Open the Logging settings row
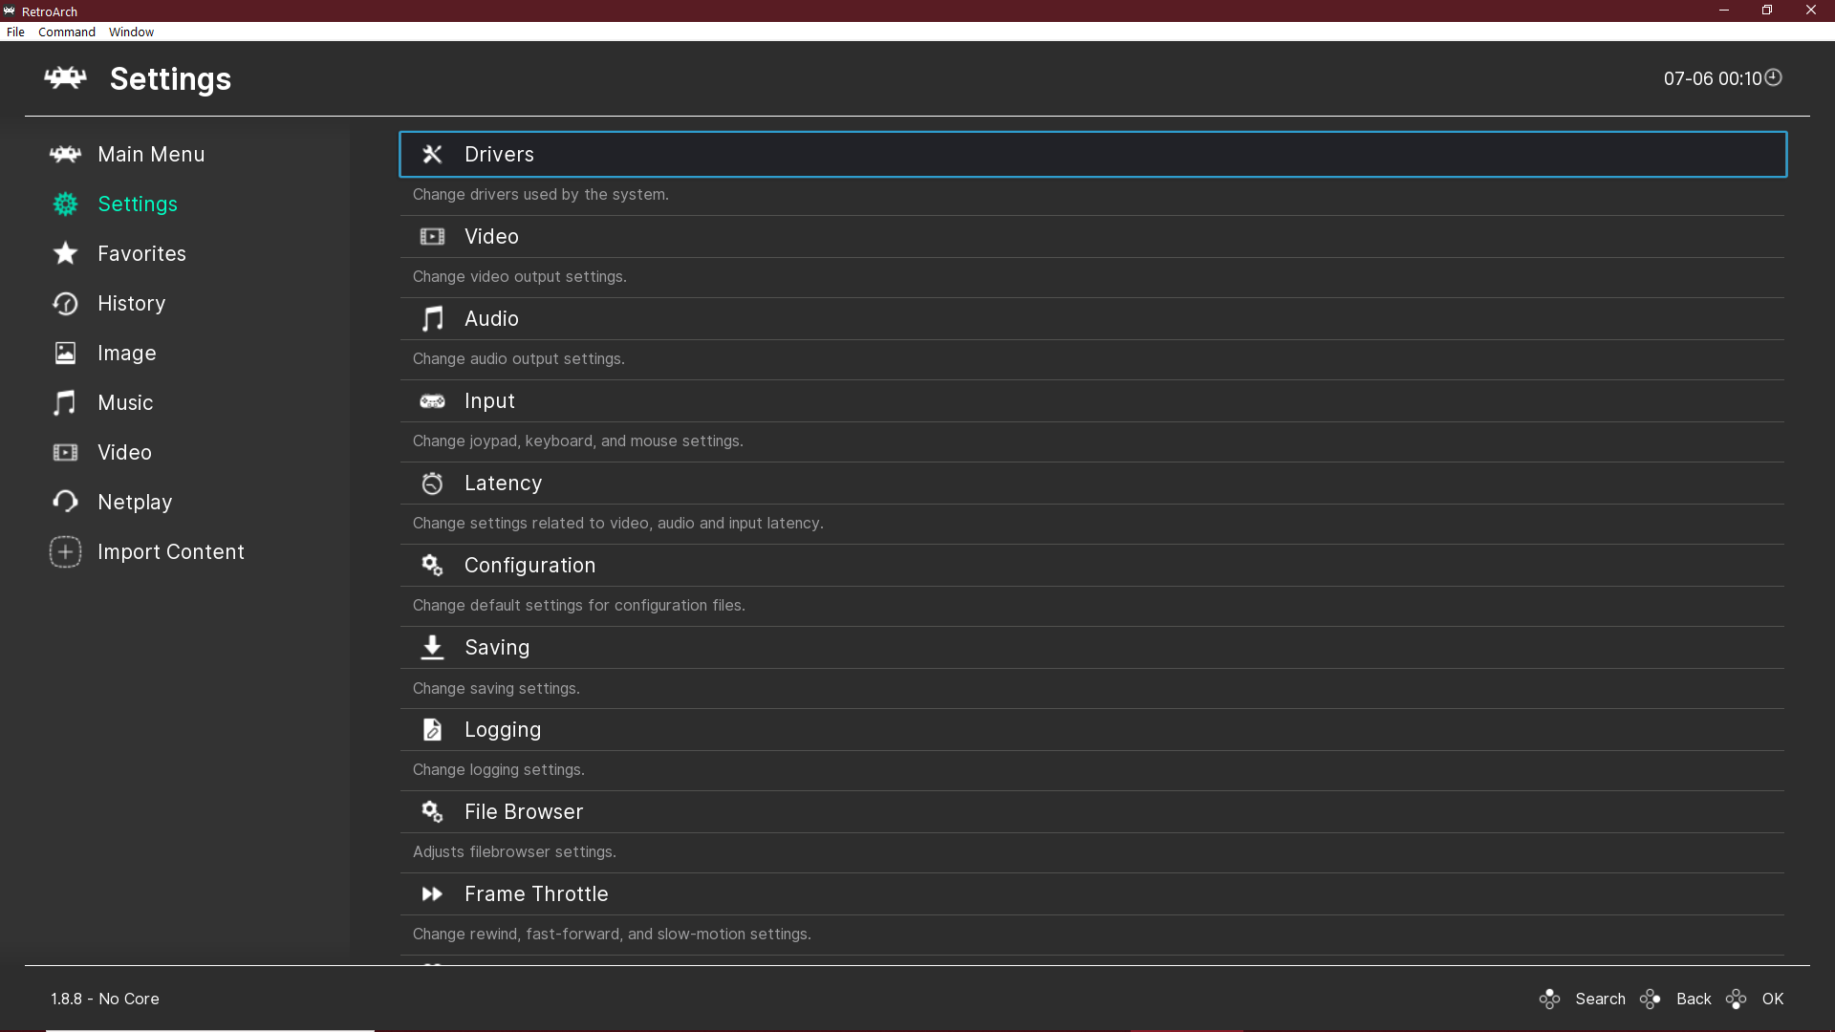The width and height of the screenshot is (1835, 1032). pyautogui.click(x=1092, y=729)
